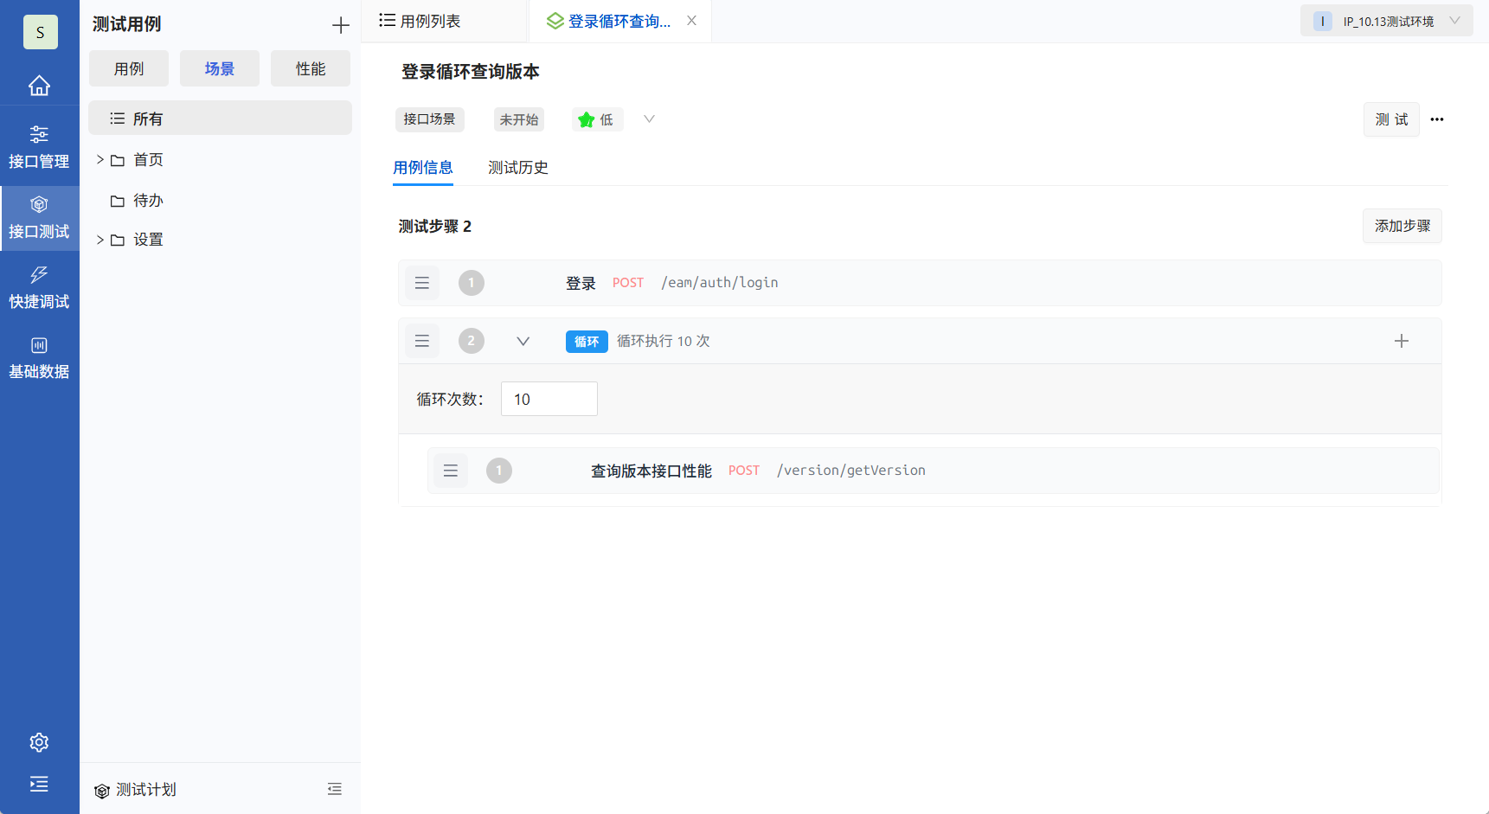Screen dimensions: 1489x814
Task: Click 添加步骤 to add a test step
Action: click(x=1402, y=226)
